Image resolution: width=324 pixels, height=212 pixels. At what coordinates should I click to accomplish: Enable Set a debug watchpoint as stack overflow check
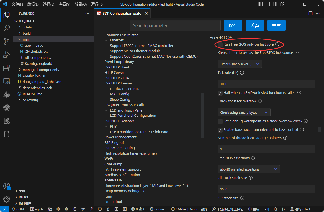tap(220, 121)
